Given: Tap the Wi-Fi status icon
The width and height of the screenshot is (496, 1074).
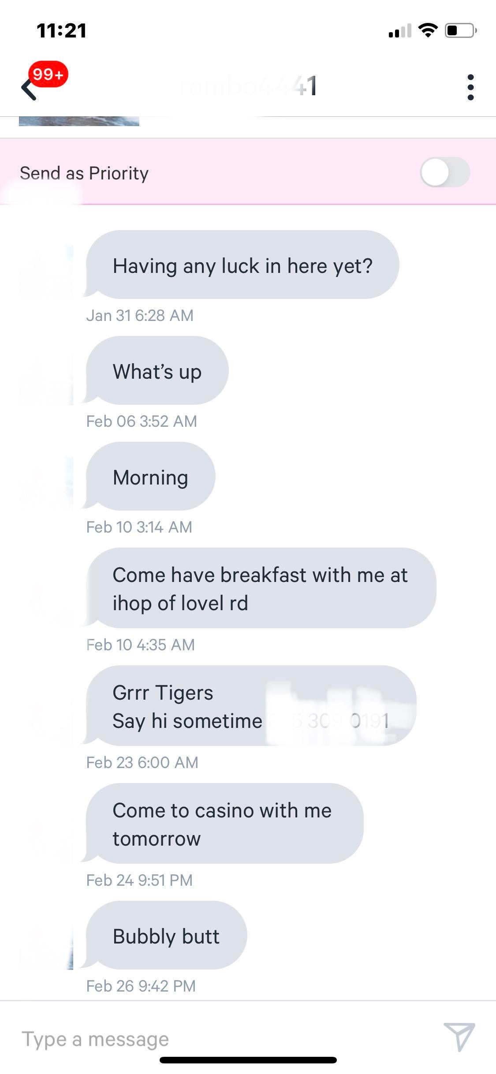Looking at the screenshot, I should tap(427, 30).
